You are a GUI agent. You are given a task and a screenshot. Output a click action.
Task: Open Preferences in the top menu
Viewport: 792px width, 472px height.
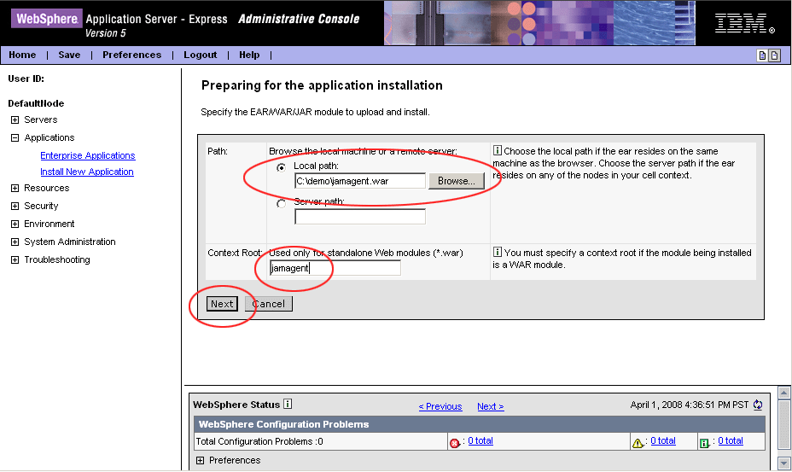click(x=131, y=55)
